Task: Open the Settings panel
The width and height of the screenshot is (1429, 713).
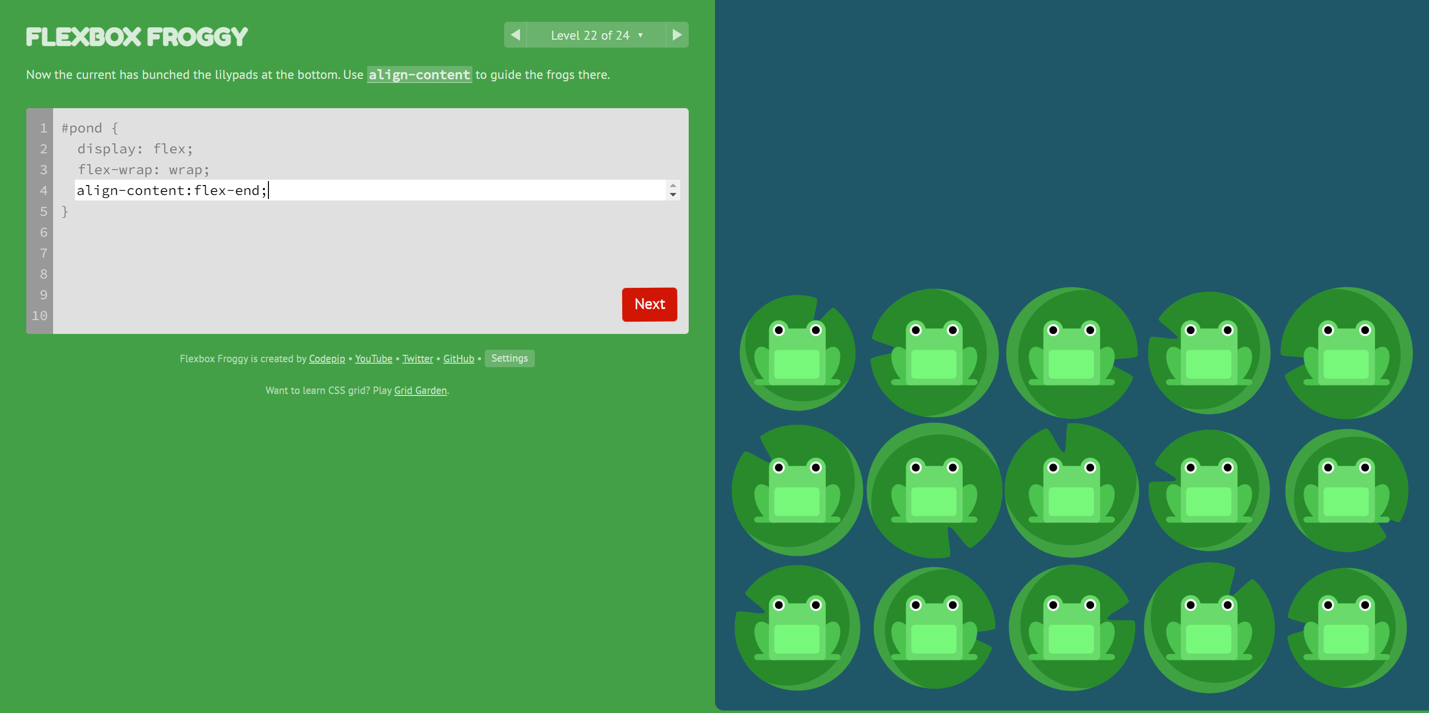Action: [x=509, y=358]
